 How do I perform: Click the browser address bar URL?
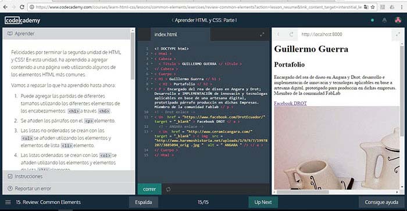coord(199,7)
